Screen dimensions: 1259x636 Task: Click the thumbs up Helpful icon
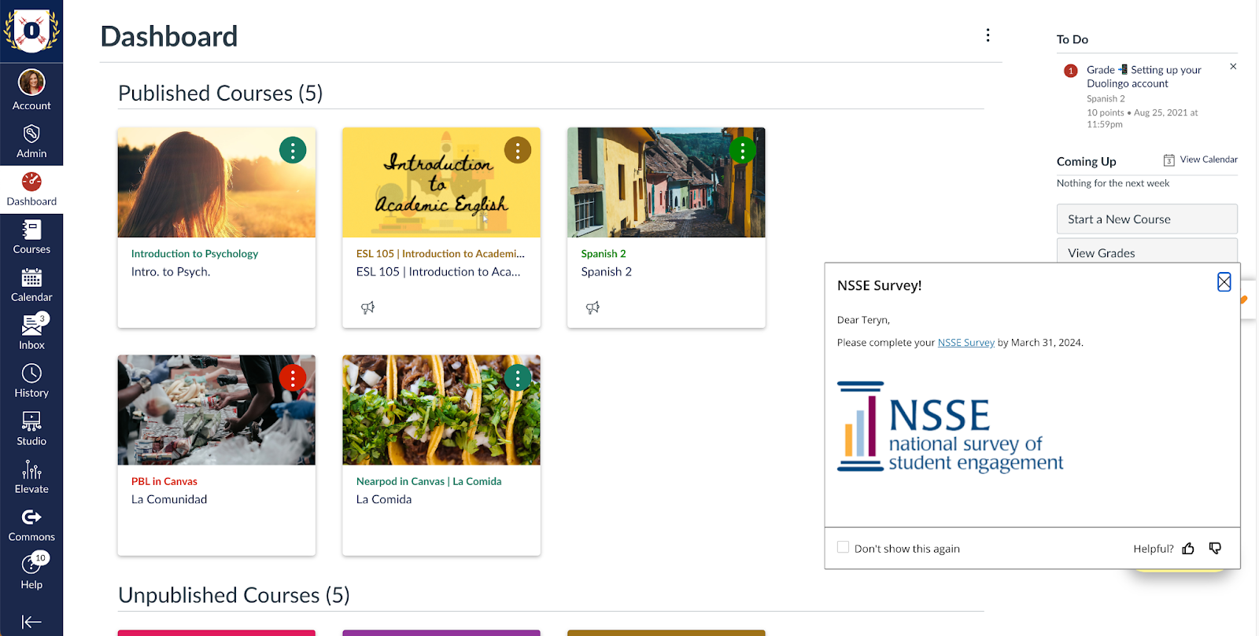click(1188, 549)
